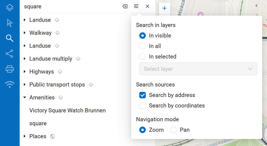Screen dimensions: 267x146
Task: Open the 'square' amenity result
Action: pyautogui.click(x=38, y=123)
